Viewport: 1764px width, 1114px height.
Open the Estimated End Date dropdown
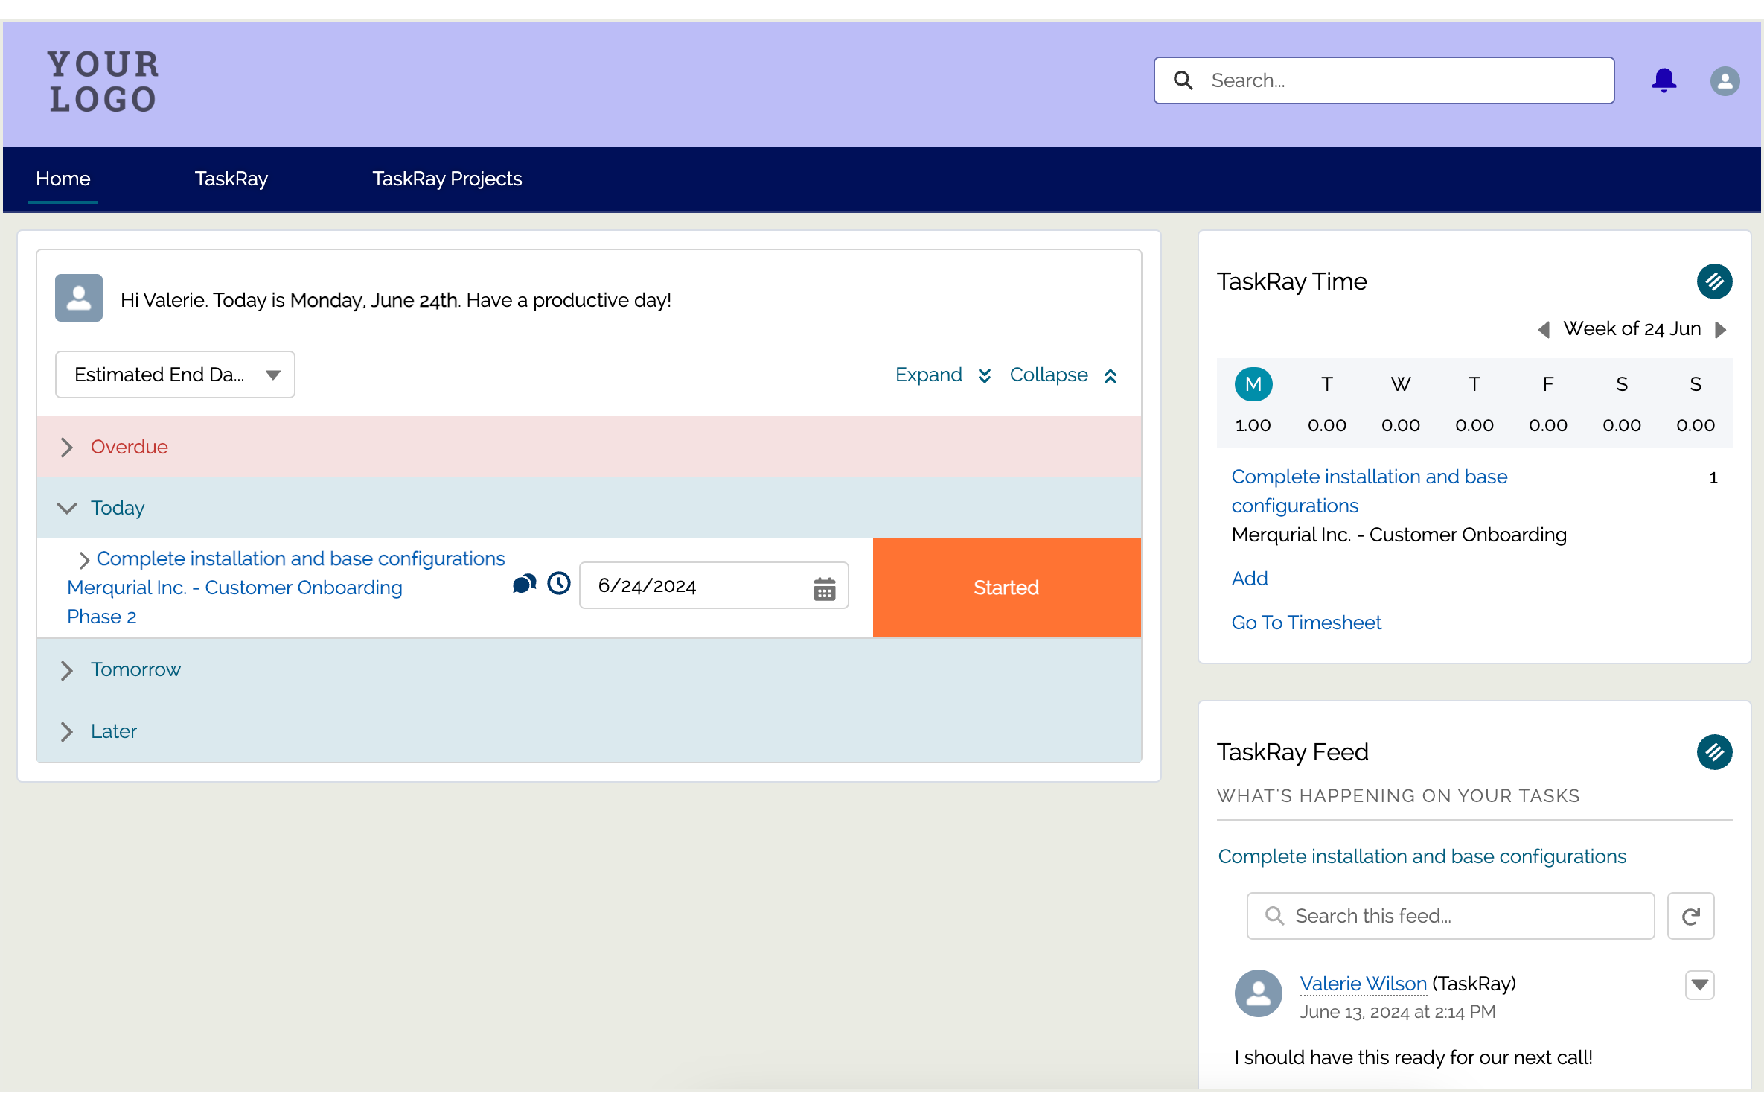[175, 375]
